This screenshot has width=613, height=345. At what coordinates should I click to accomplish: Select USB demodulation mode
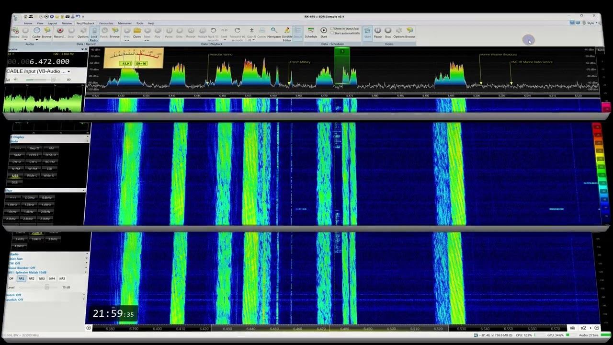tap(15, 176)
